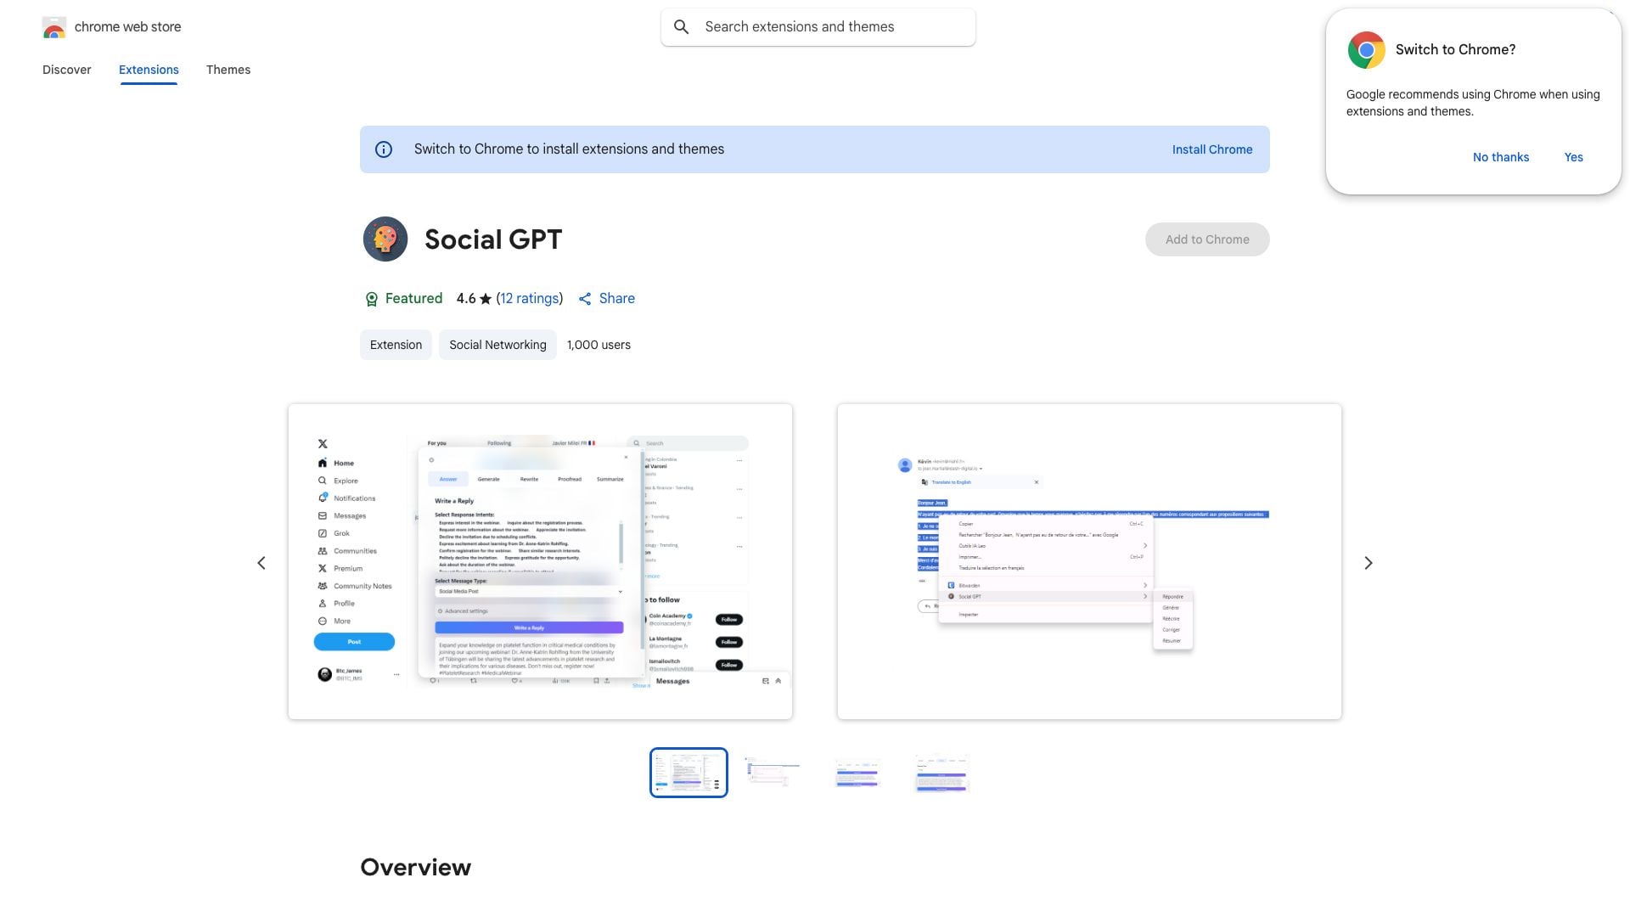1630x917 pixels.
Task: Click the search magnifier icon
Action: pos(681,27)
